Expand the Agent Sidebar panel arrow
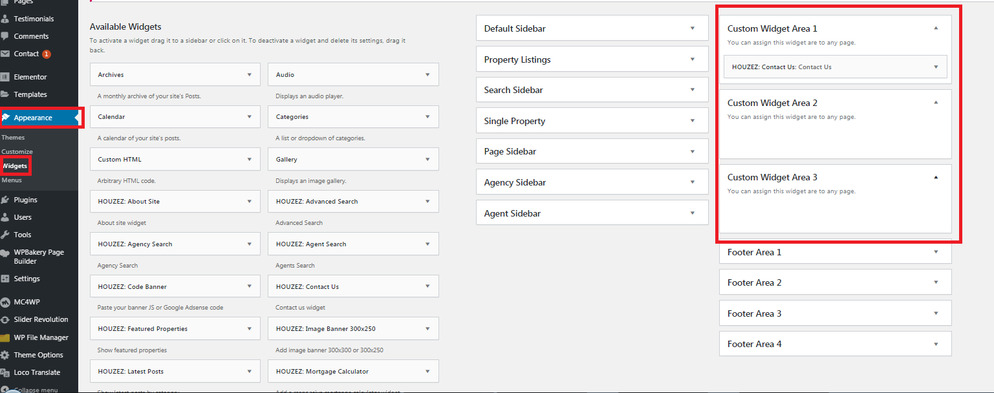 pos(693,213)
